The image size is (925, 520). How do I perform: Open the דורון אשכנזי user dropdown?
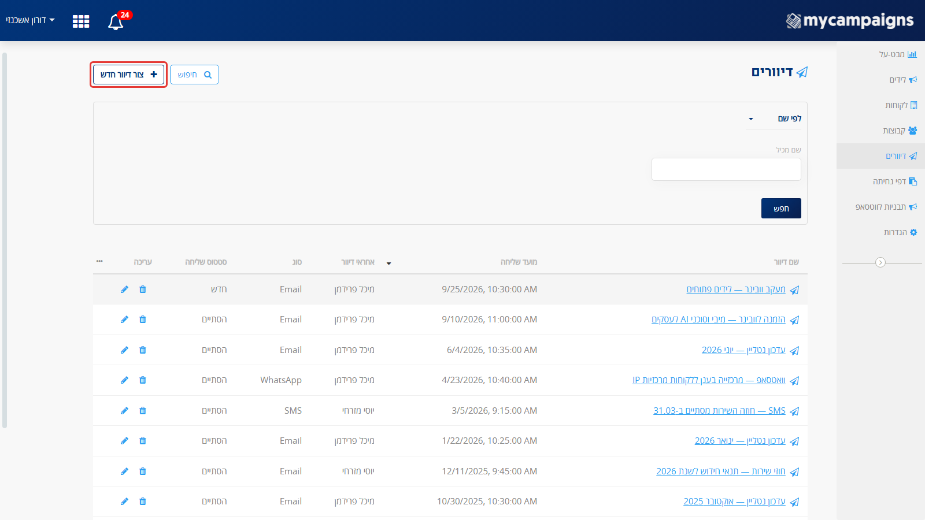pyautogui.click(x=30, y=20)
